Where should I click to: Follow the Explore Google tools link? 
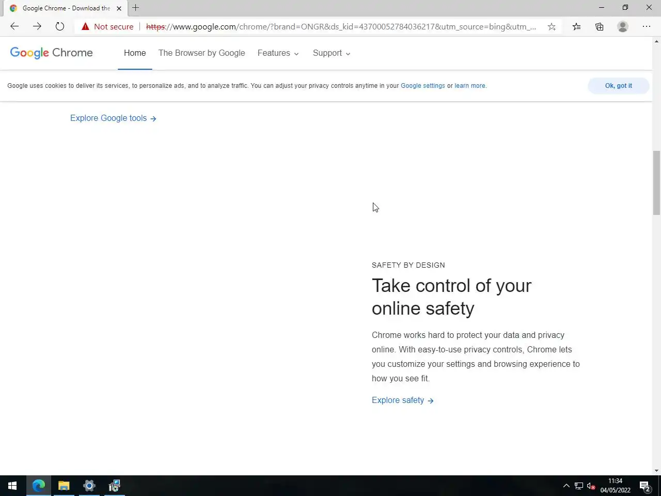(x=113, y=118)
